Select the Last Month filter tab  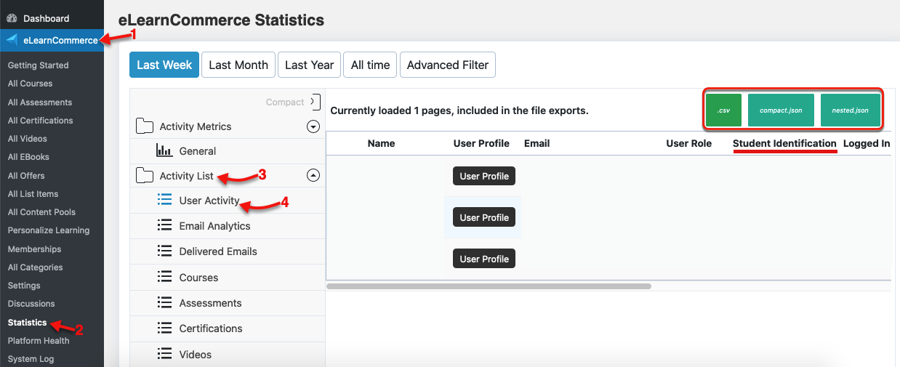click(238, 65)
